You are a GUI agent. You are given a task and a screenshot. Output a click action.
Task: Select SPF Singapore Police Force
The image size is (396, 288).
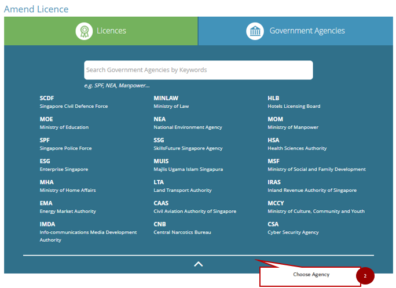pyautogui.click(x=65, y=144)
